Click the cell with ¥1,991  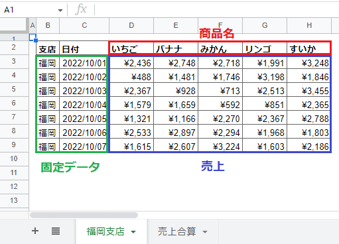[265, 62]
